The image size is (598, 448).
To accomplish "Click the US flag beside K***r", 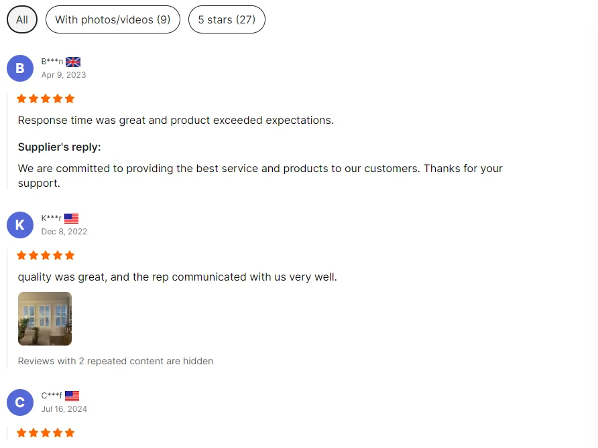I will click(x=72, y=218).
